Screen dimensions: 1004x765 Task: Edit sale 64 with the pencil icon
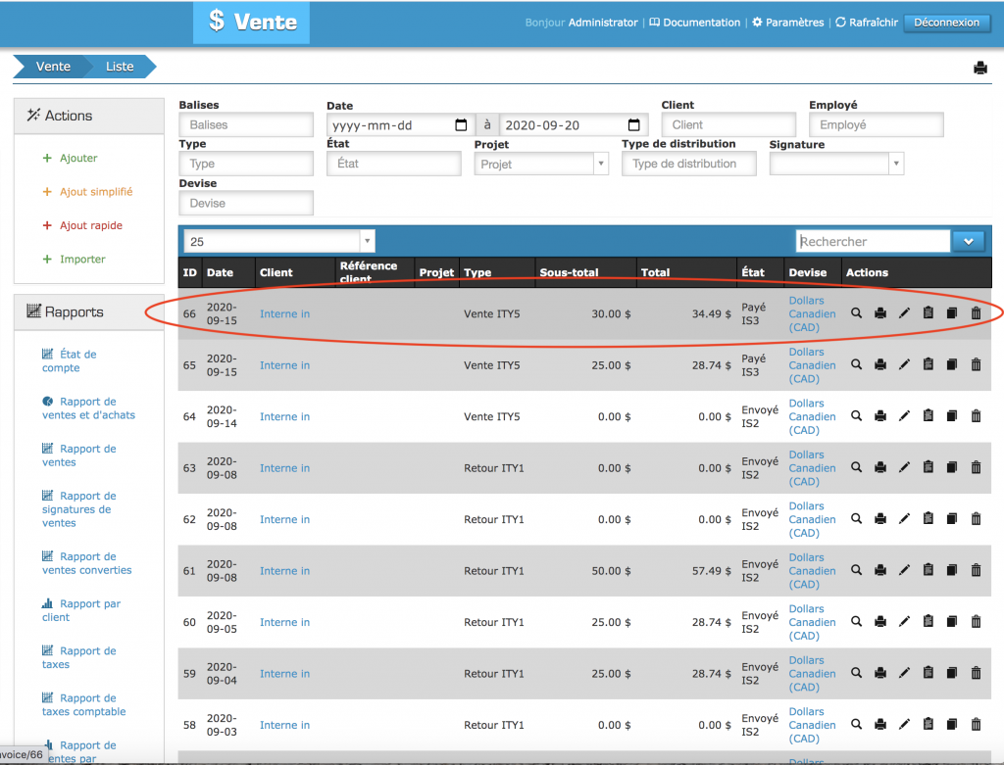coord(904,416)
